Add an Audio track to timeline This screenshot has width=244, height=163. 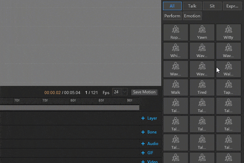143,144
